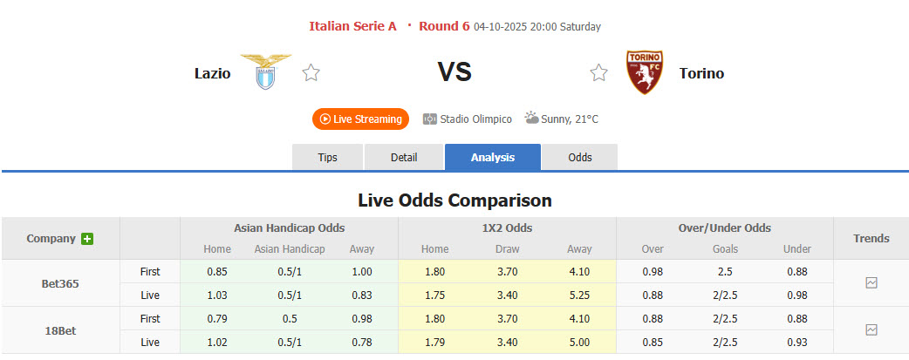Click the Lazio team crest
Viewport: 909px width, 360px height.
[266, 72]
